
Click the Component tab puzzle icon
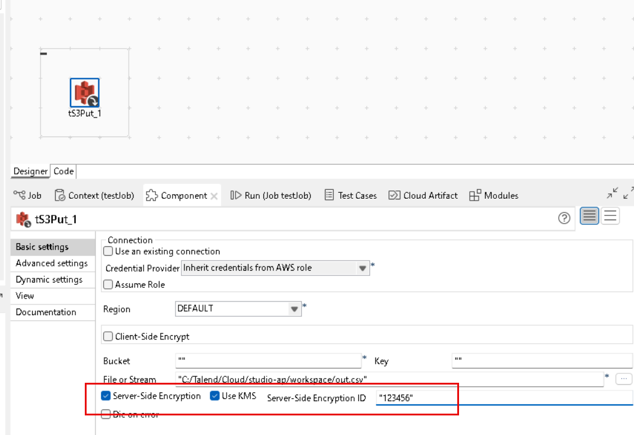(x=152, y=195)
